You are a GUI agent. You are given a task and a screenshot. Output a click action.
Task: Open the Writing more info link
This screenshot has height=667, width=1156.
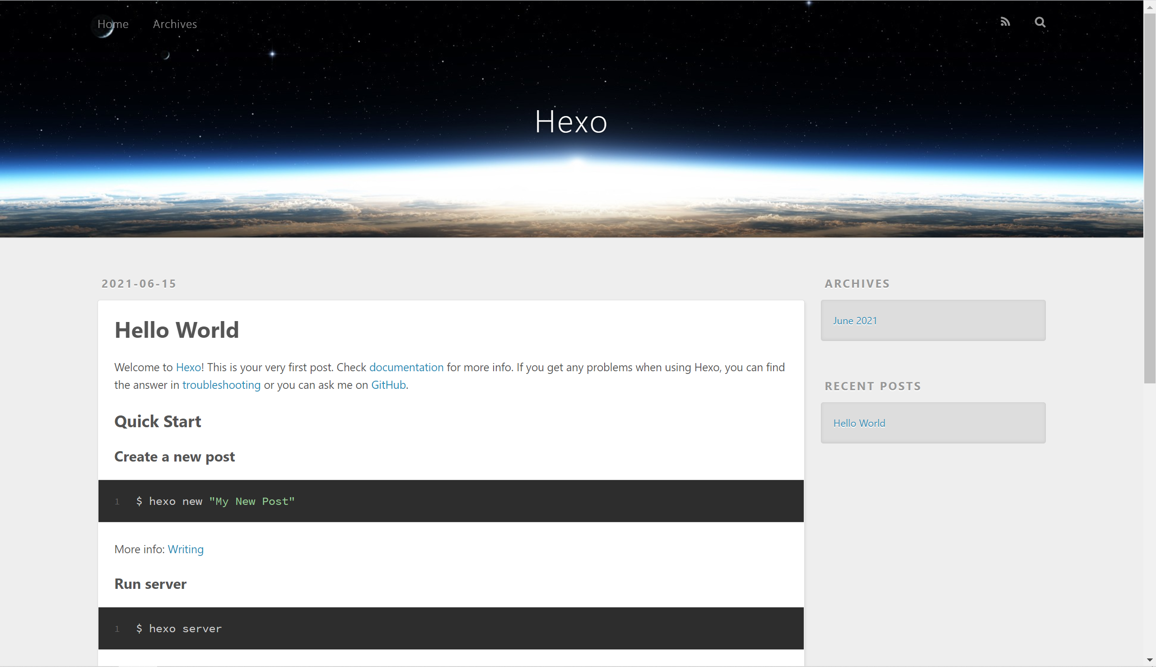click(186, 549)
